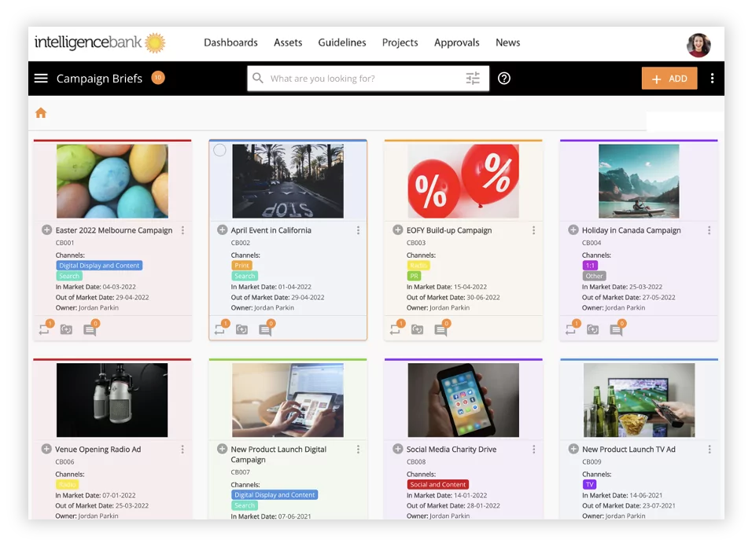Open the help question mark icon
The image size is (752, 547).
pyautogui.click(x=503, y=78)
